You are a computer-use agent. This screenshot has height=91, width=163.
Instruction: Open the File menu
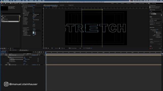(11, 1)
